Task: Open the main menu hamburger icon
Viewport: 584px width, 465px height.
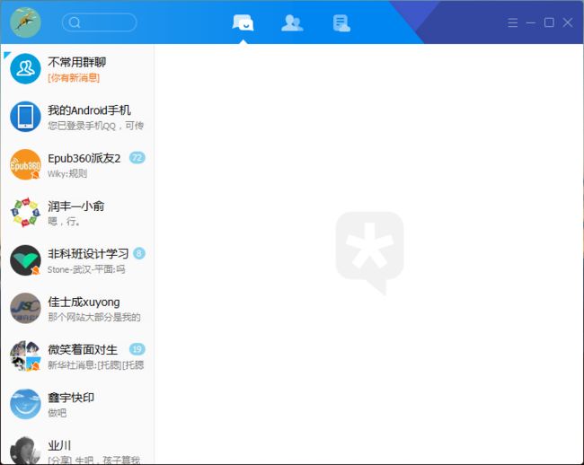Action: coord(512,22)
